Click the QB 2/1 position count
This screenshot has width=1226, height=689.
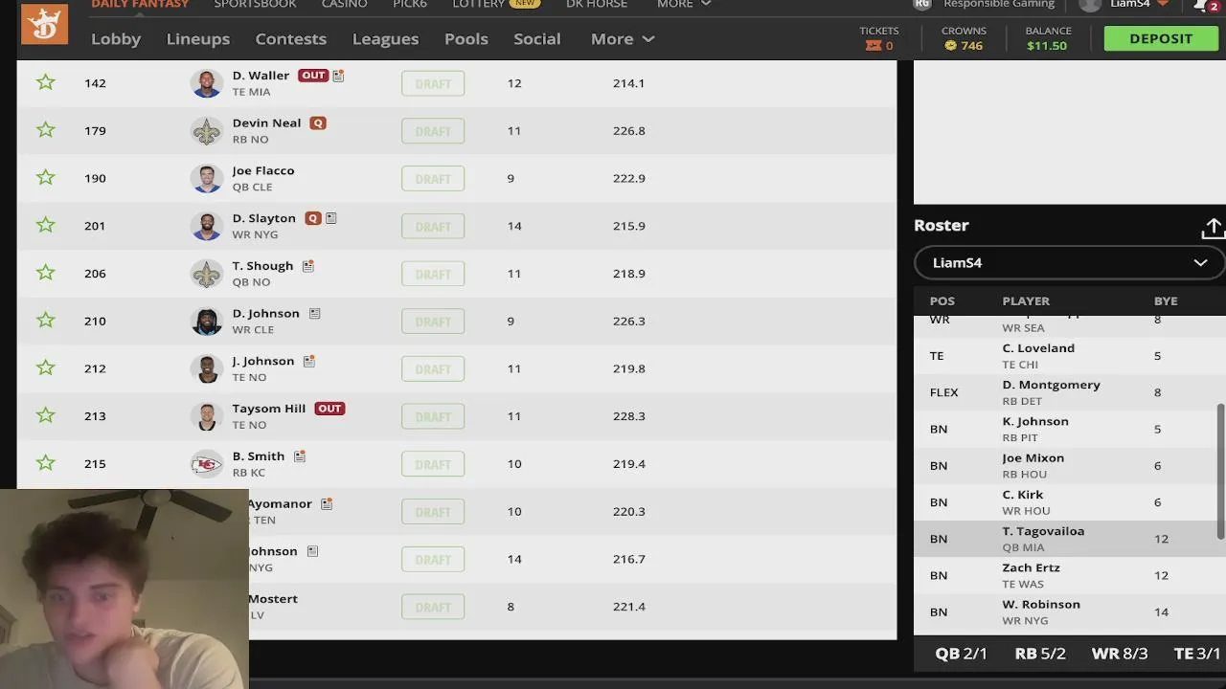[961, 654]
